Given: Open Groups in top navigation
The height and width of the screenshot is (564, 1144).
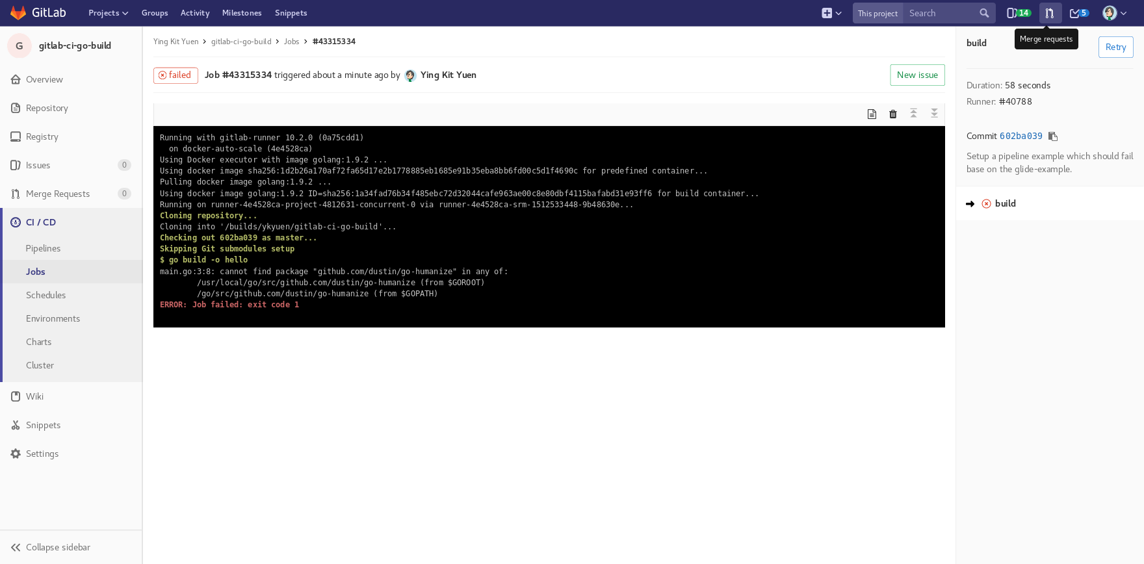Looking at the screenshot, I should (155, 13).
